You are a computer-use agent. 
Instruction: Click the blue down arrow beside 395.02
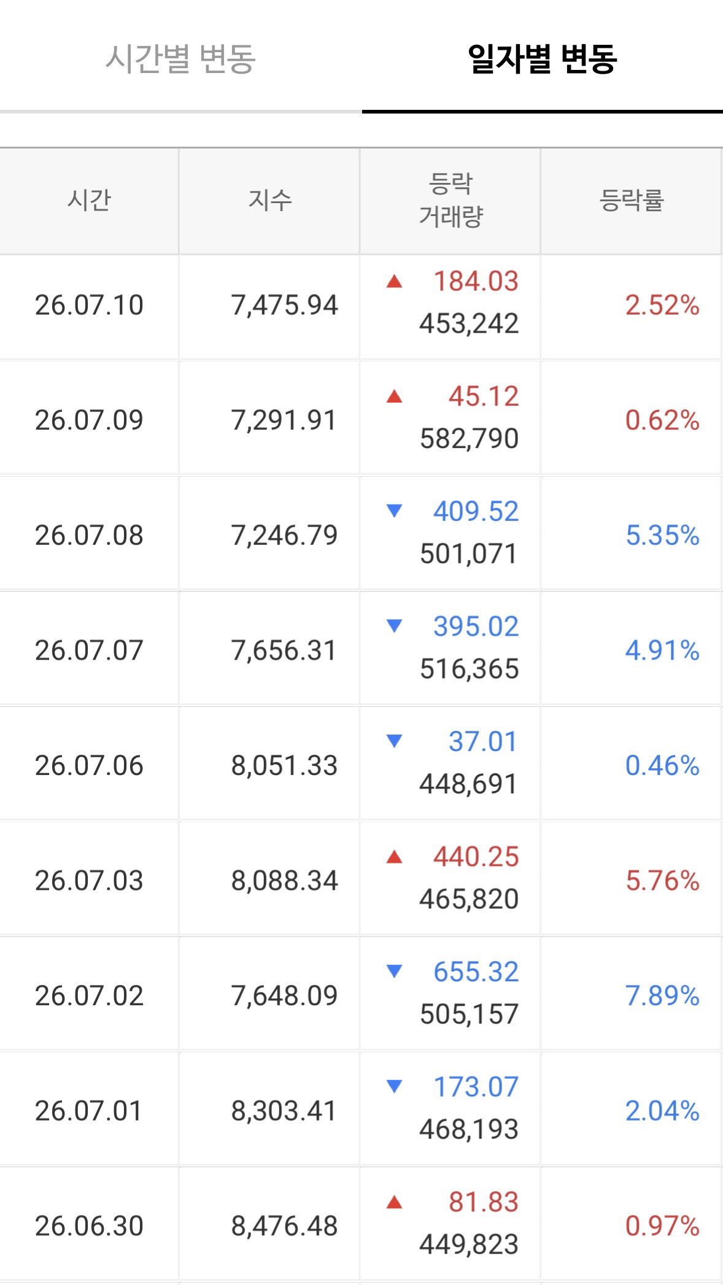[x=394, y=626]
